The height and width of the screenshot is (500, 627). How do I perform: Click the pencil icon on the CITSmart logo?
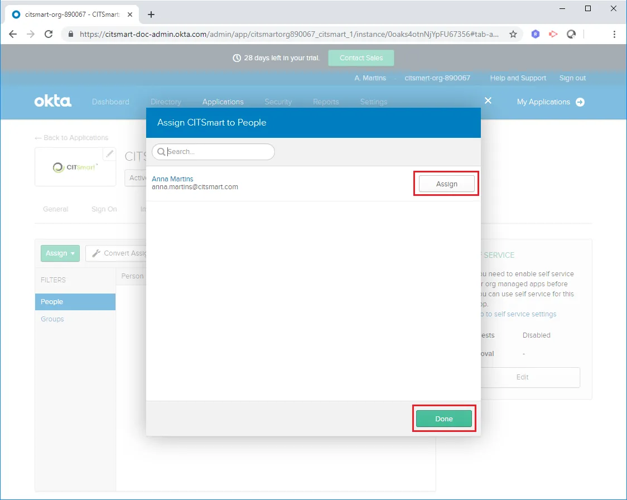(109, 153)
